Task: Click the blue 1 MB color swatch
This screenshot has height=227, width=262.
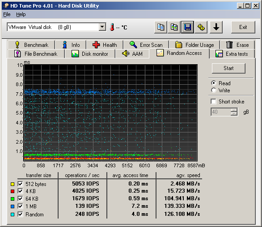Action: click(x=13, y=206)
